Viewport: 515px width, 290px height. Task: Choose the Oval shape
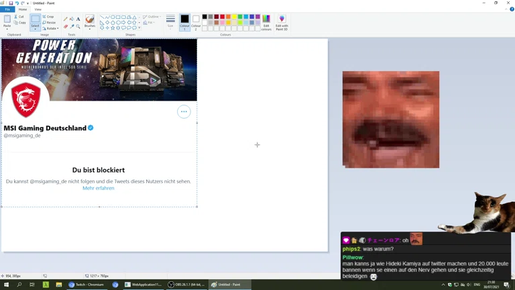coord(113,17)
